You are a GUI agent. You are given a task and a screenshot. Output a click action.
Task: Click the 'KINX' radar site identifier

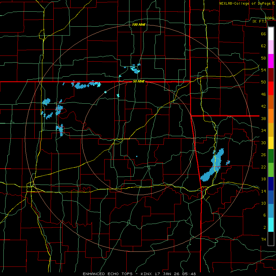[147, 274]
